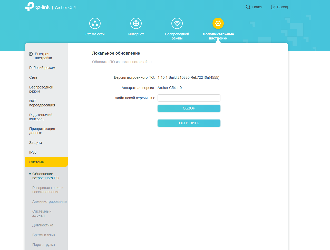This screenshot has width=330, height=250.
Task: Click the Быстрая настройка gear icon
Action: click(31, 54)
